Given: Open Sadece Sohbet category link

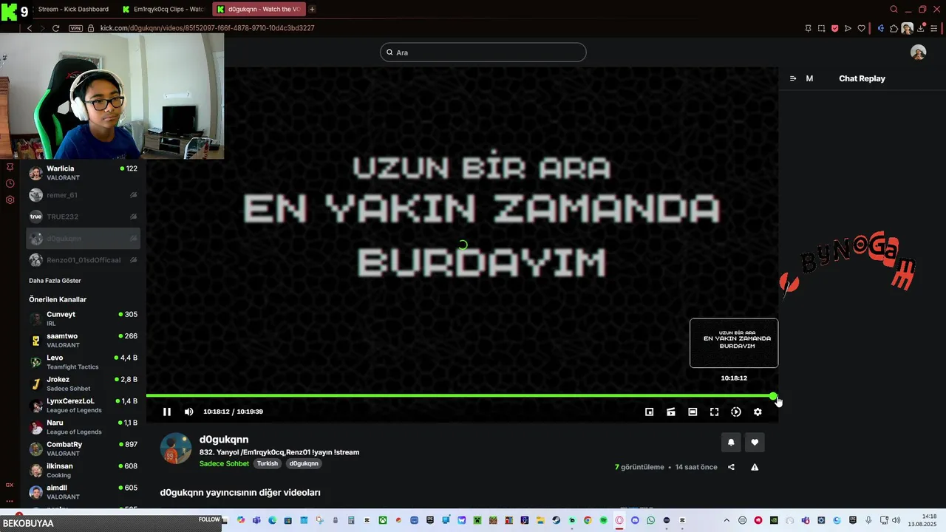Looking at the screenshot, I should click(x=224, y=463).
